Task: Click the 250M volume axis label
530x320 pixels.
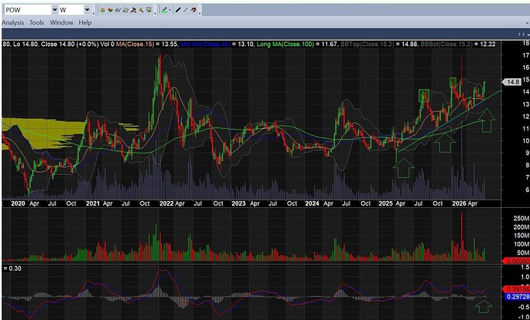Action: point(522,219)
